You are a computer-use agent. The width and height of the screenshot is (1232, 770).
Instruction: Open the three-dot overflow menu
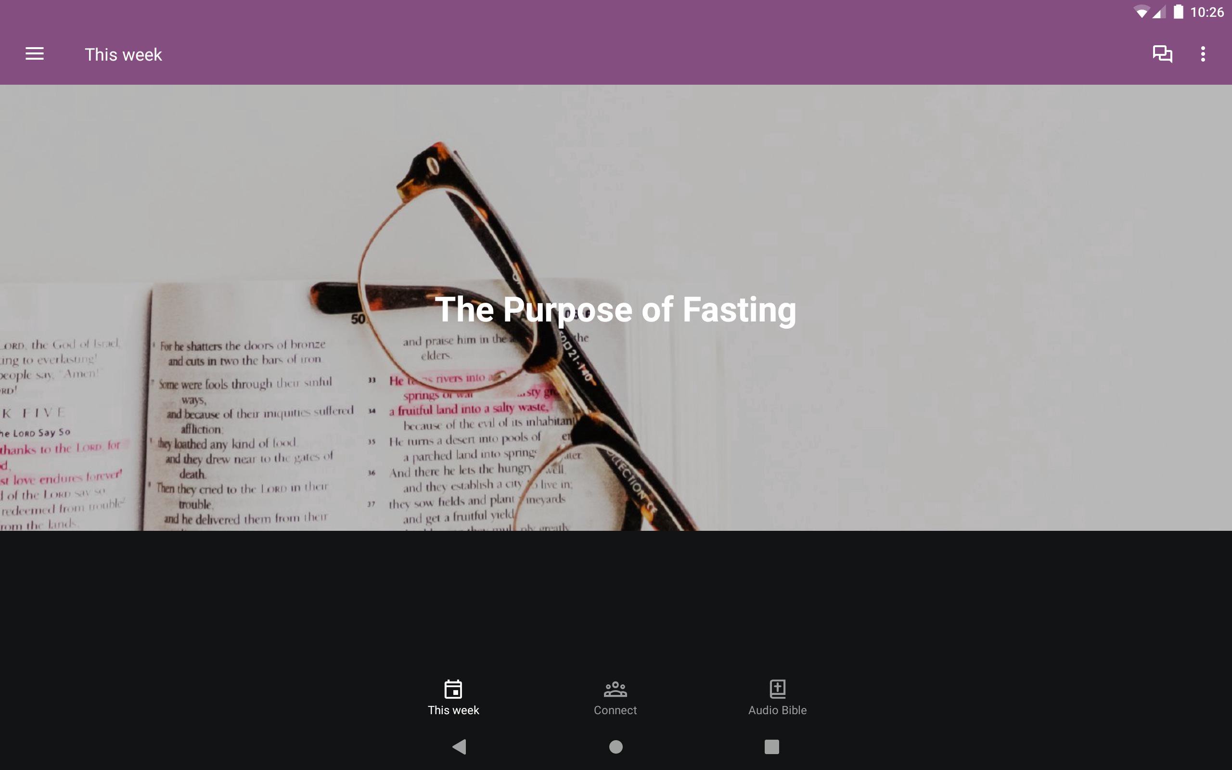click(x=1203, y=54)
